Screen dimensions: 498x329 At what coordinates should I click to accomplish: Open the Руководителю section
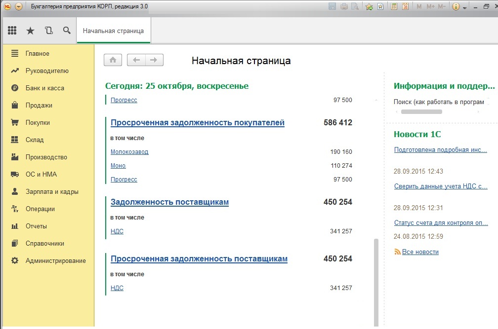[47, 71]
